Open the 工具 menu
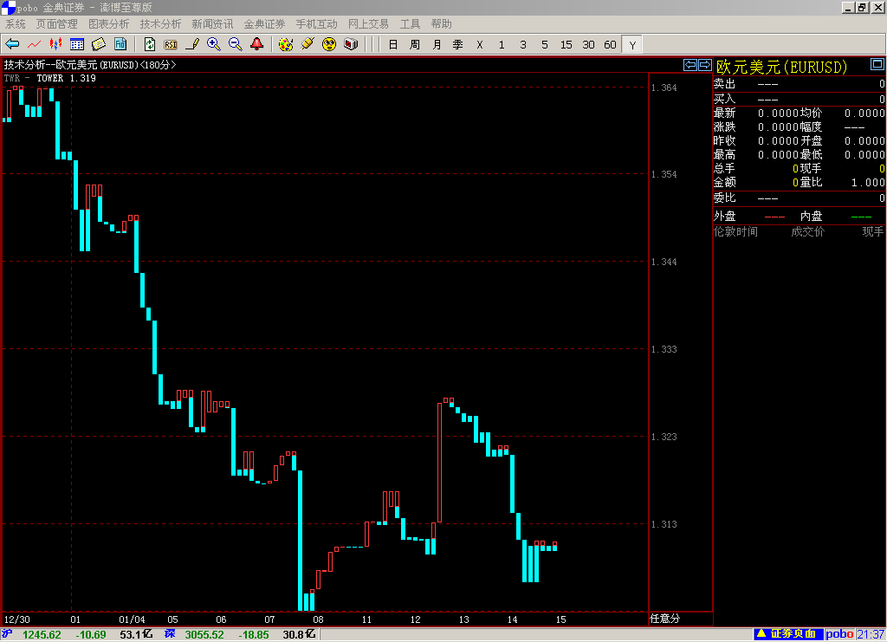 pyautogui.click(x=410, y=23)
